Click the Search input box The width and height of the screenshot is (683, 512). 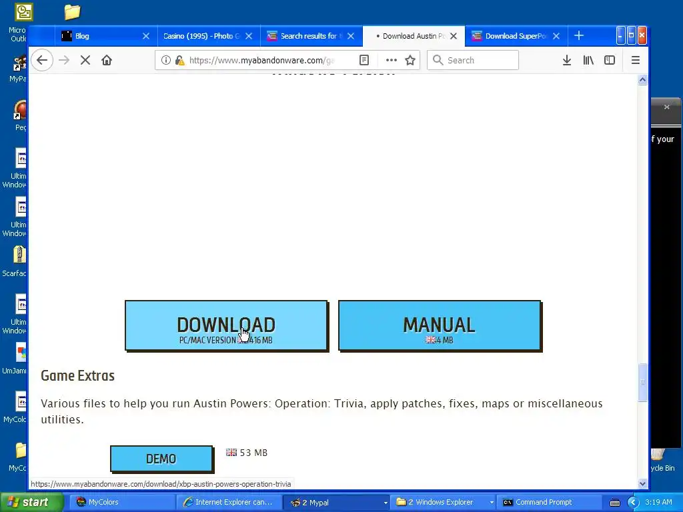(x=473, y=60)
